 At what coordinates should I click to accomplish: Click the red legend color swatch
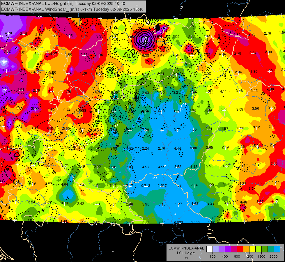tap(240, 249)
